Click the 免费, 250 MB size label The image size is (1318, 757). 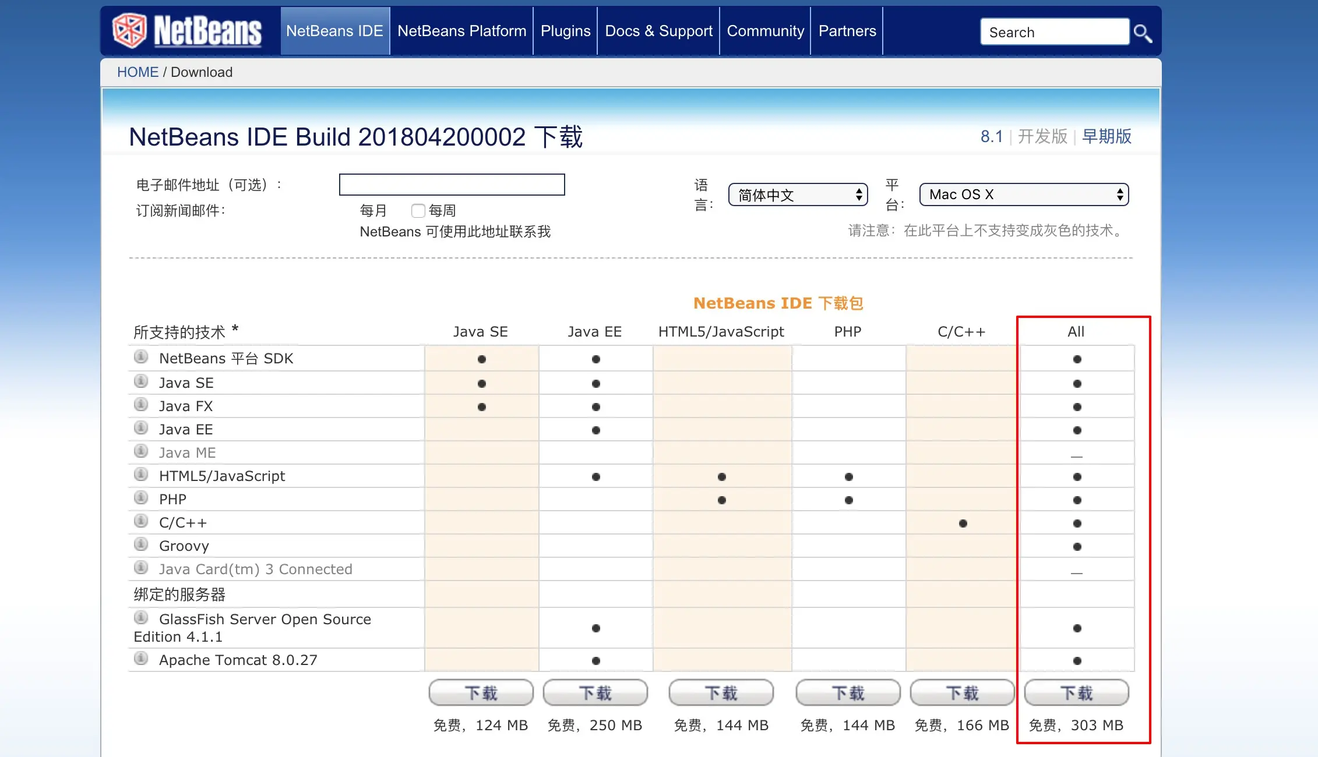[x=595, y=726]
